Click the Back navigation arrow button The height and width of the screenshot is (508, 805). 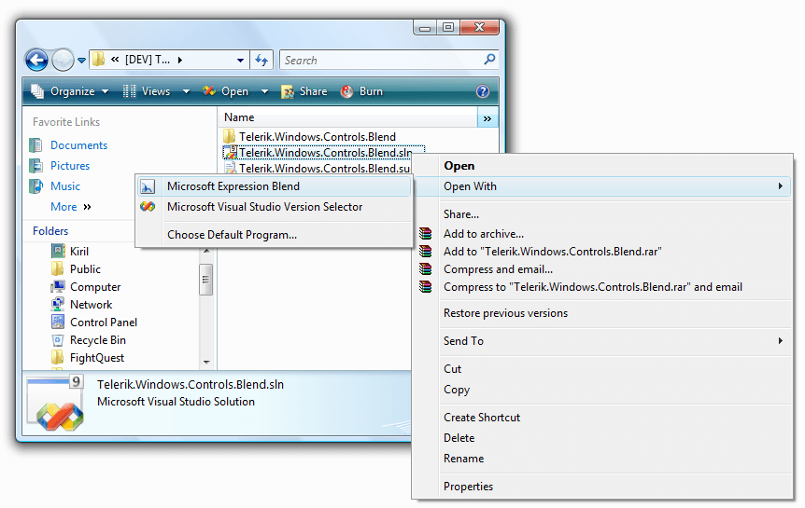click(x=36, y=61)
